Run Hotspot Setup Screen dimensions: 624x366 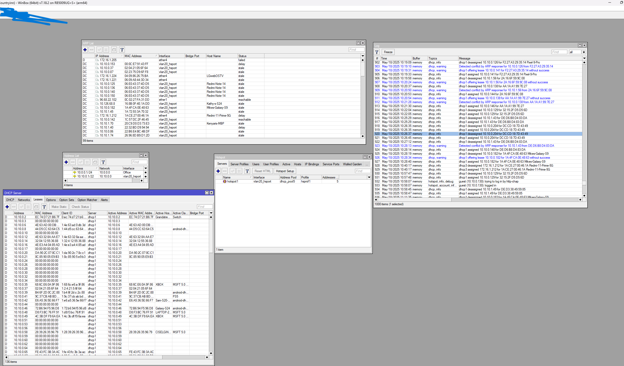pyautogui.click(x=285, y=171)
